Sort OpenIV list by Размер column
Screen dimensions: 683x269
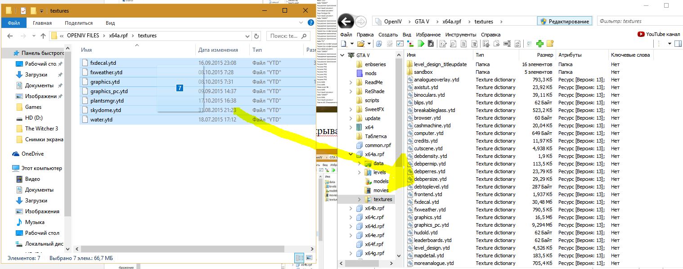coord(545,55)
